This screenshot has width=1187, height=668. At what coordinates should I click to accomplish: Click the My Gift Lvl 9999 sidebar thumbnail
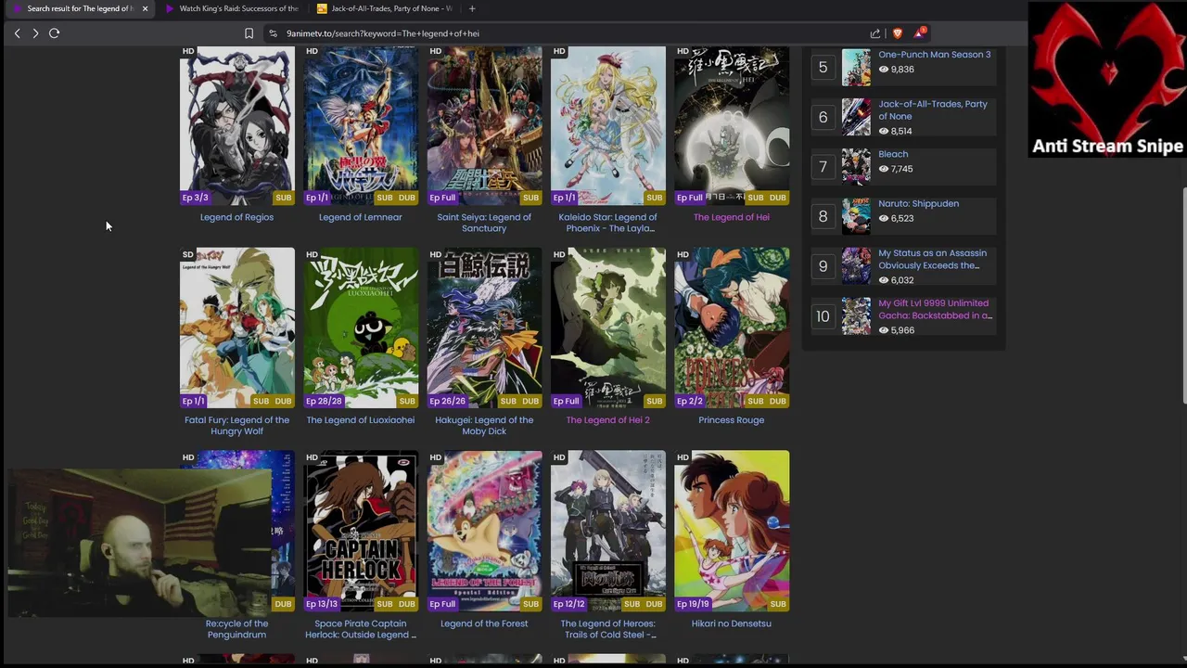click(x=856, y=316)
